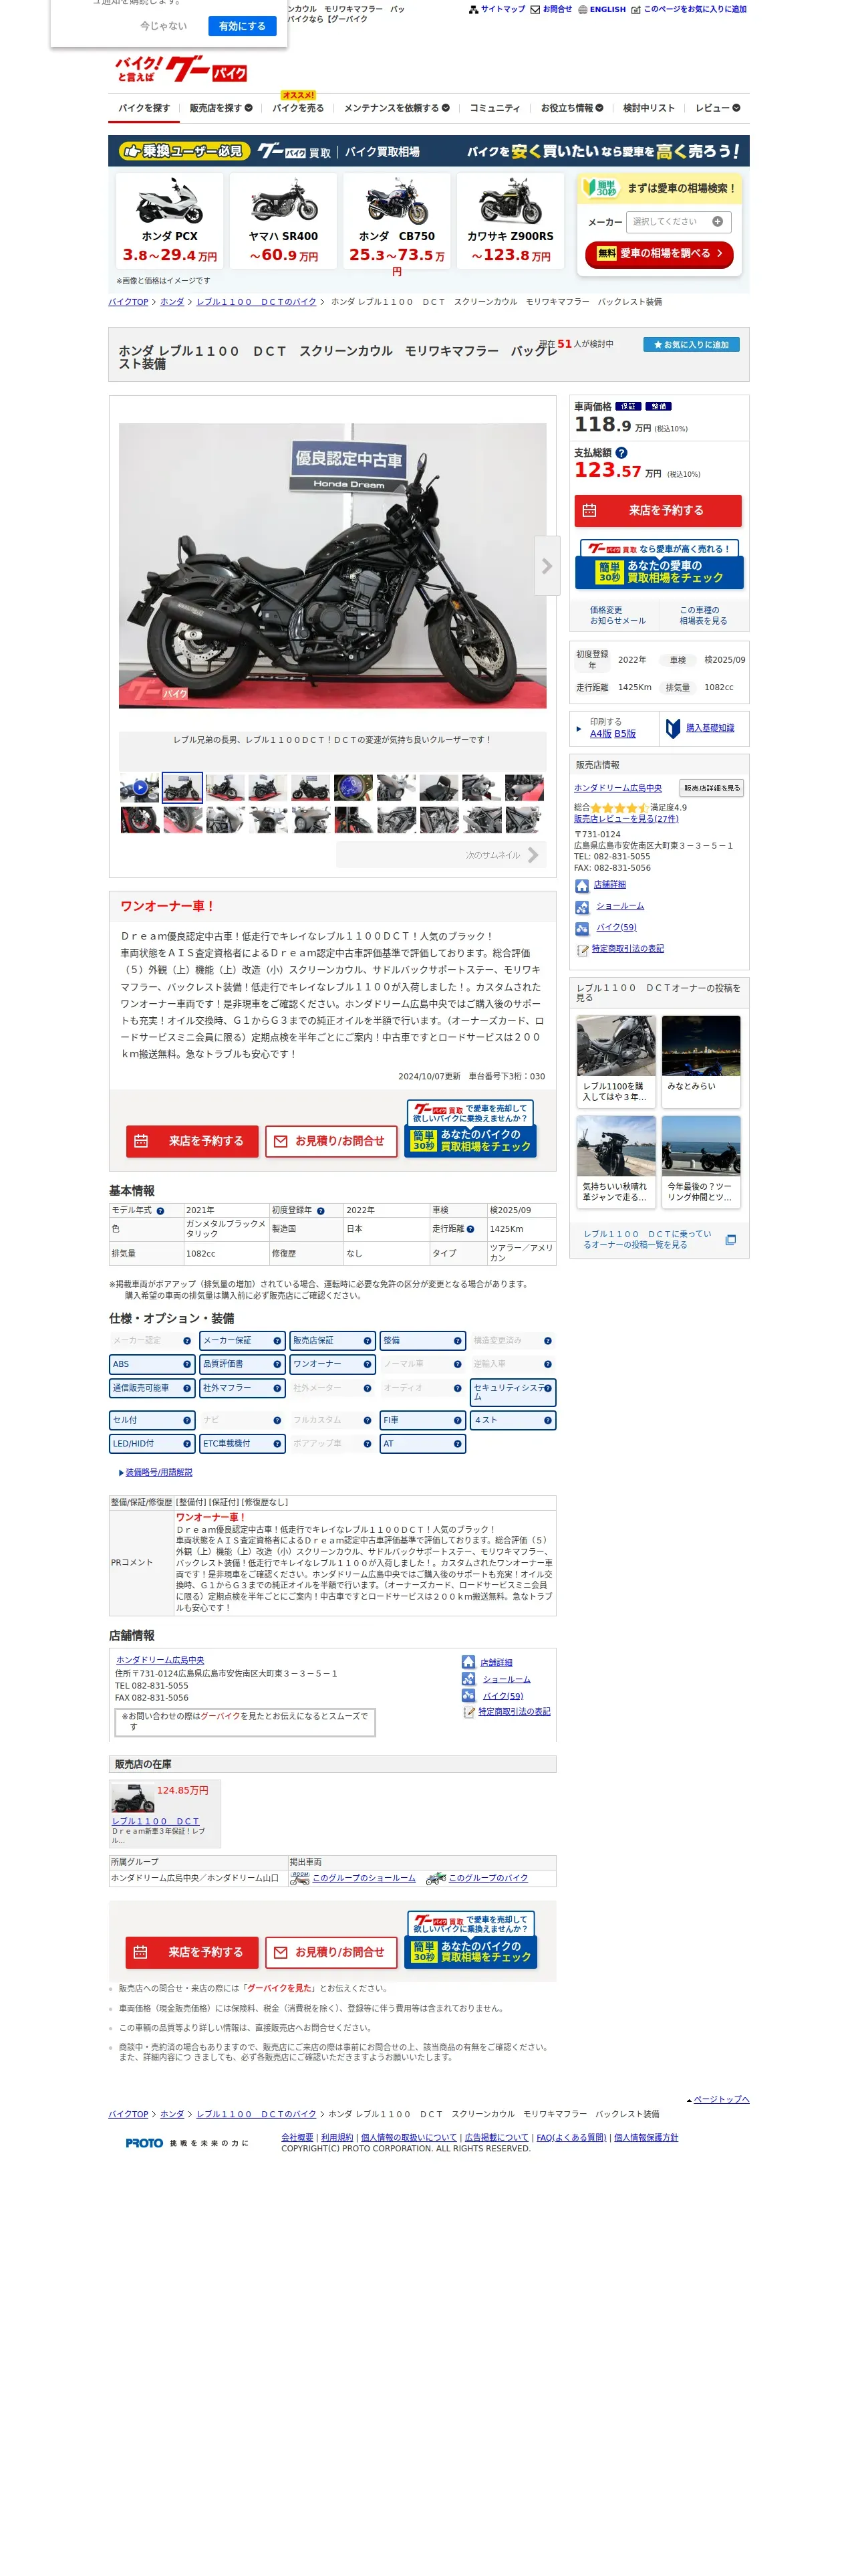Open 販売店レビューを見る(27件) link
This screenshot has height=2576, width=858.
626,819
